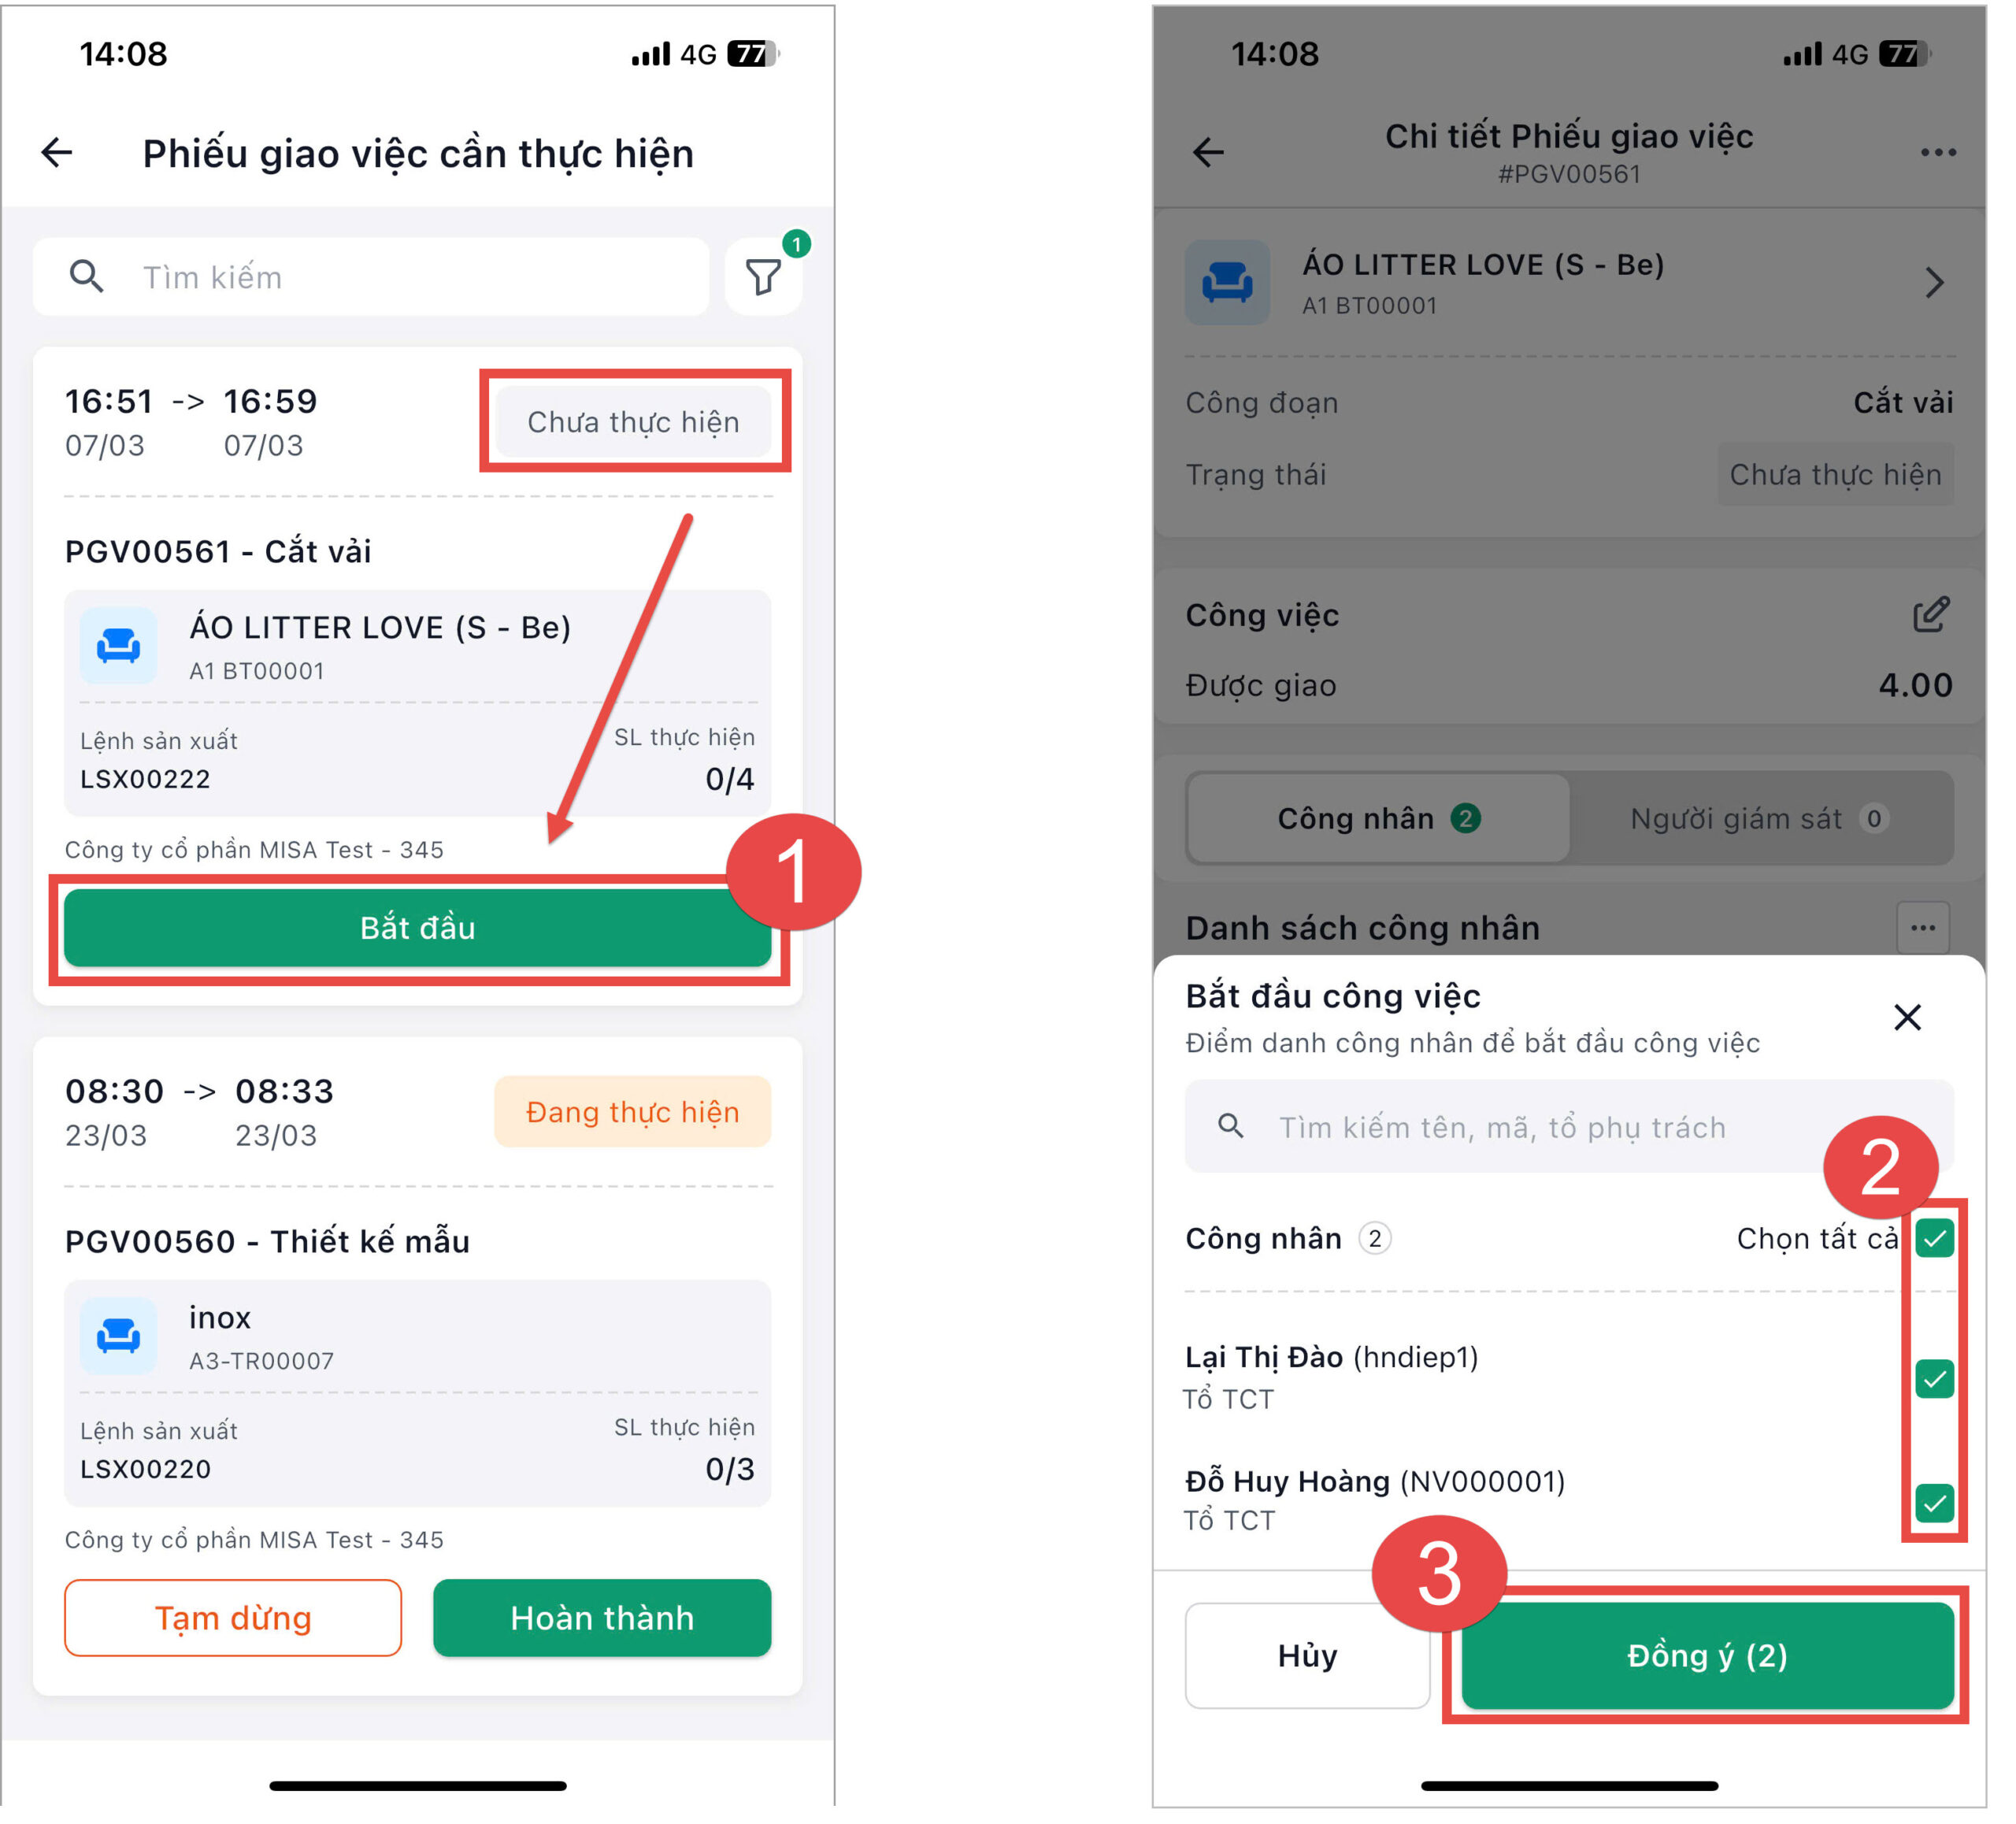Screen dimensions: 2016x1824
Task: Open the filter icon with badge
Action: (764, 277)
